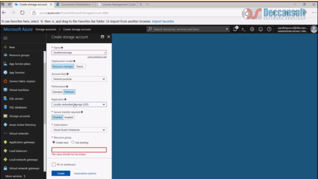318x179 pixels.
Task: Choose Standard performance option
Action: [58, 92]
